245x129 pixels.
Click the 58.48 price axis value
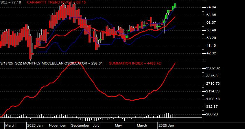point(211,30)
